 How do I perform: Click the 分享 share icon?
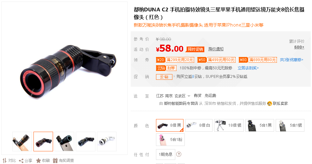pyautogui.click(x=21, y=161)
